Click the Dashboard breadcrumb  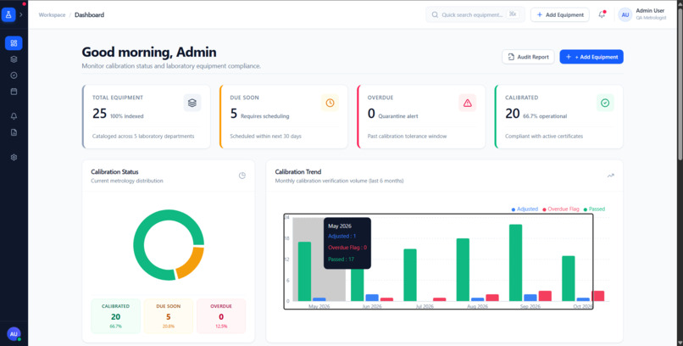coord(89,14)
